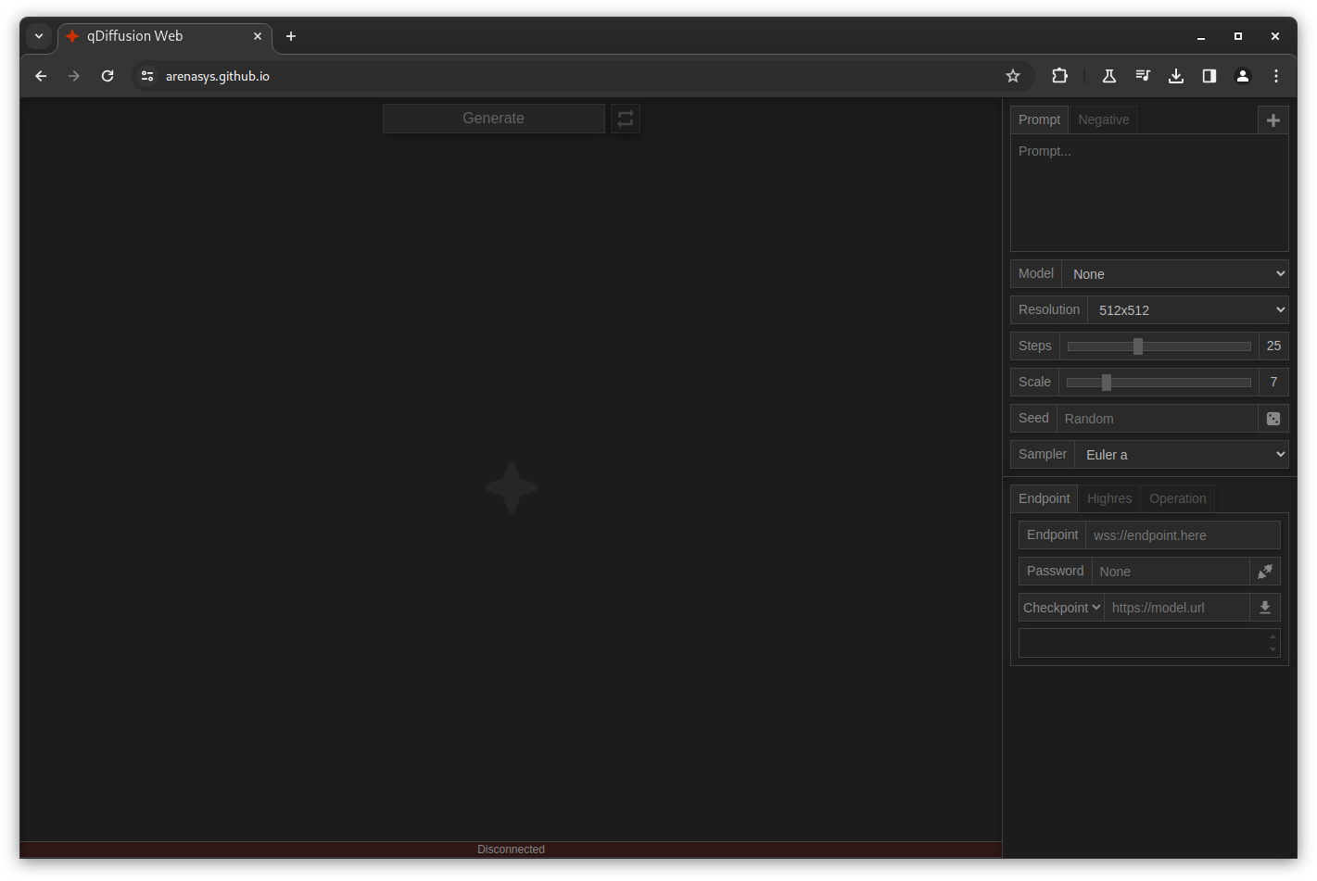This screenshot has height=881, width=1317.
Task: Open the browser extensions puzzle icon
Action: pyautogui.click(x=1059, y=76)
